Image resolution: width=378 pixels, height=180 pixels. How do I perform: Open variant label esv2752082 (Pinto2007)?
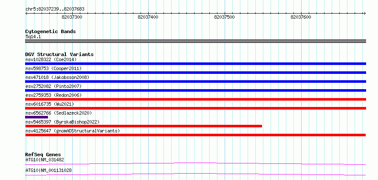click(x=54, y=86)
